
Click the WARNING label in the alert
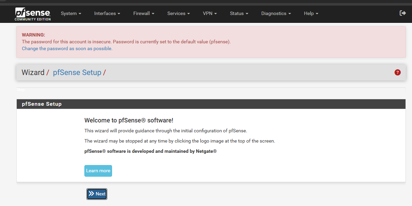(x=33, y=35)
